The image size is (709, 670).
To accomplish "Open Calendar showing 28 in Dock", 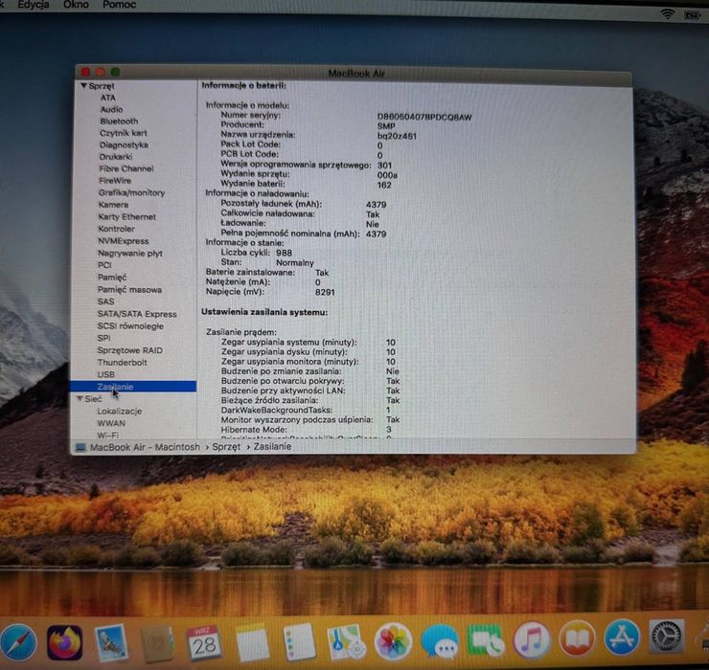I will pos(204,643).
